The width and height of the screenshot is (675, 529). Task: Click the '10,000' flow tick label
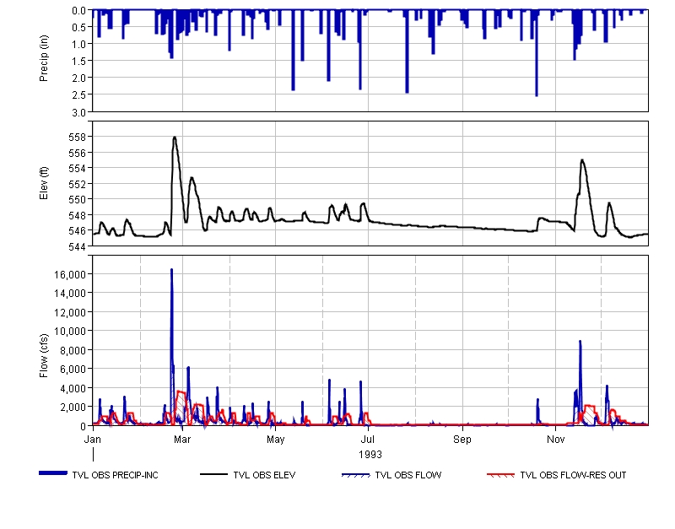70,332
